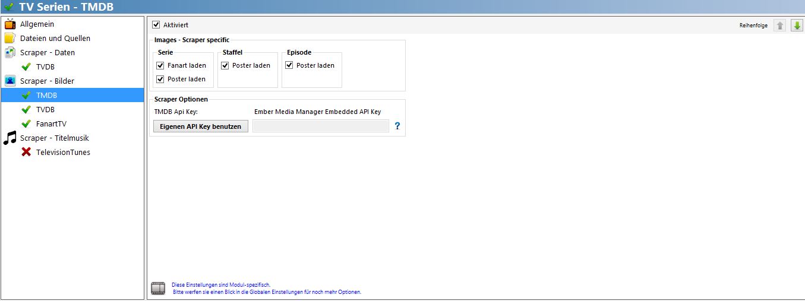Screen dimensions: 805x301
Task: Click the Scraper - Titelmusik music note icon
Action: coord(10,138)
